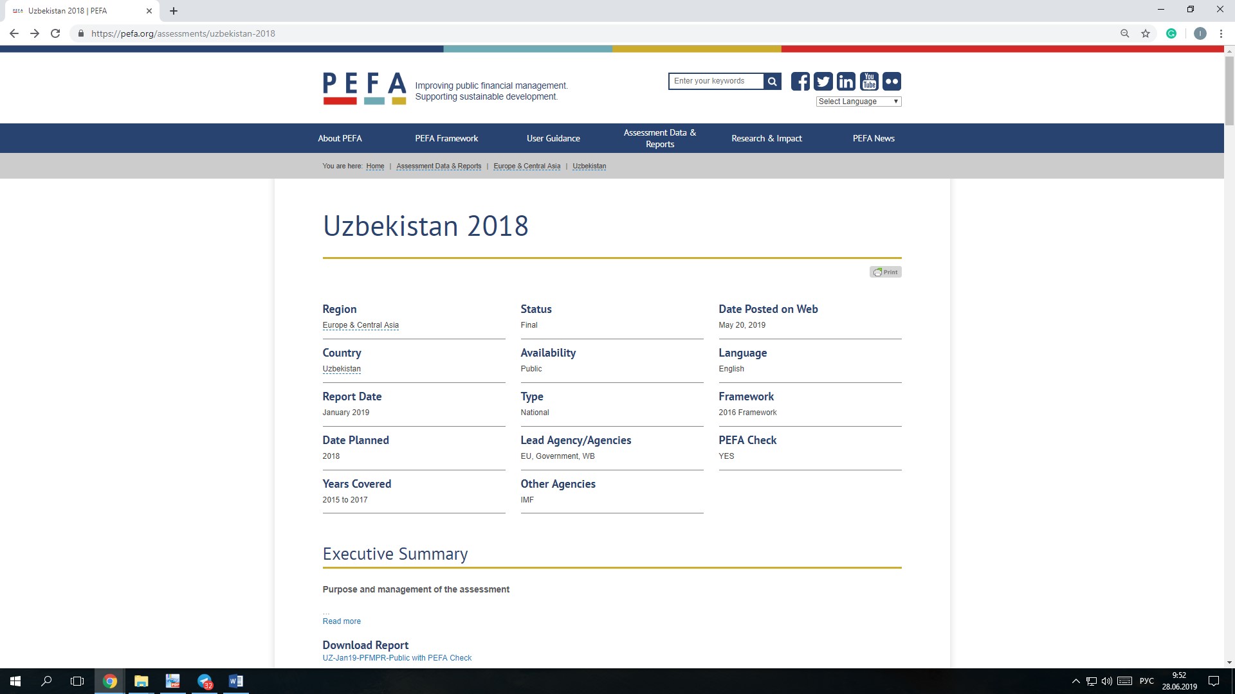Click the Facebook icon
The height and width of the screenshot is (694, 1235).
[800, 80]
